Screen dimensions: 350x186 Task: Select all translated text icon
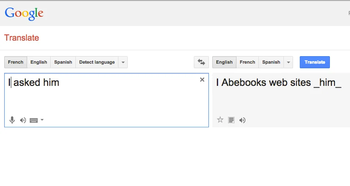(x=231, y=120)
